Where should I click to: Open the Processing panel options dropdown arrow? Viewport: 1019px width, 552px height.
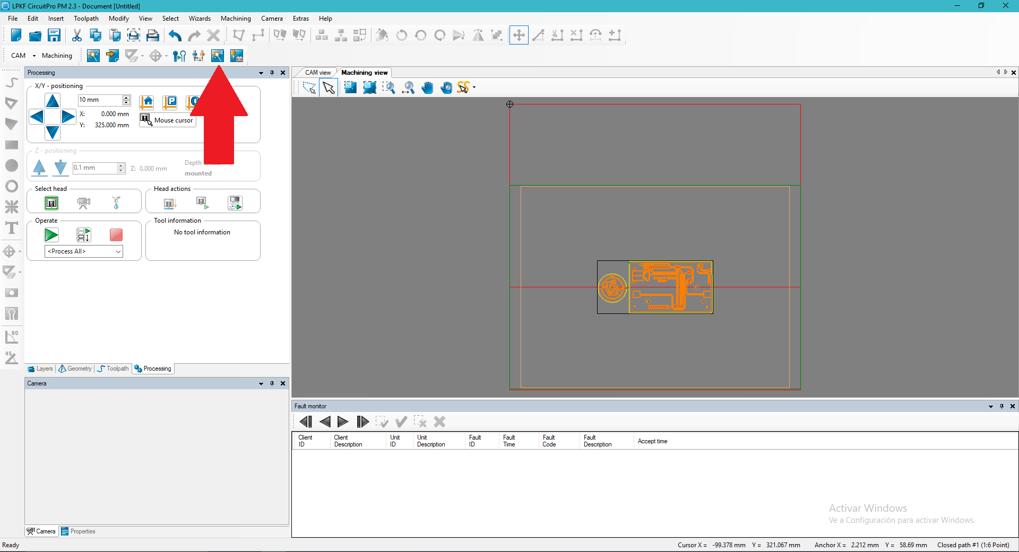click(x=261, y=73)
